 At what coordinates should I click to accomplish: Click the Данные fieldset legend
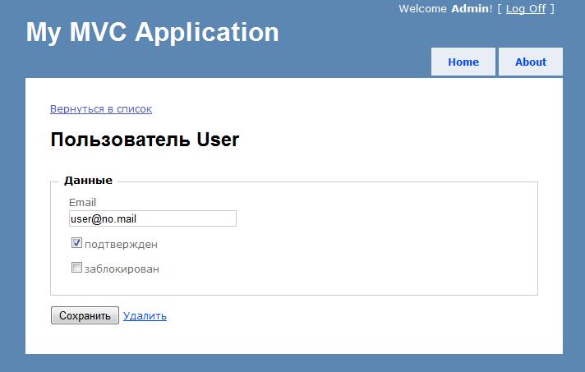coord(88,181)
